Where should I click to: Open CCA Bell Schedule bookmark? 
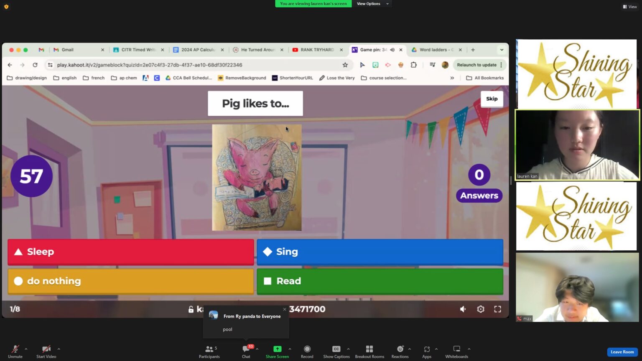tap(189, 78)
